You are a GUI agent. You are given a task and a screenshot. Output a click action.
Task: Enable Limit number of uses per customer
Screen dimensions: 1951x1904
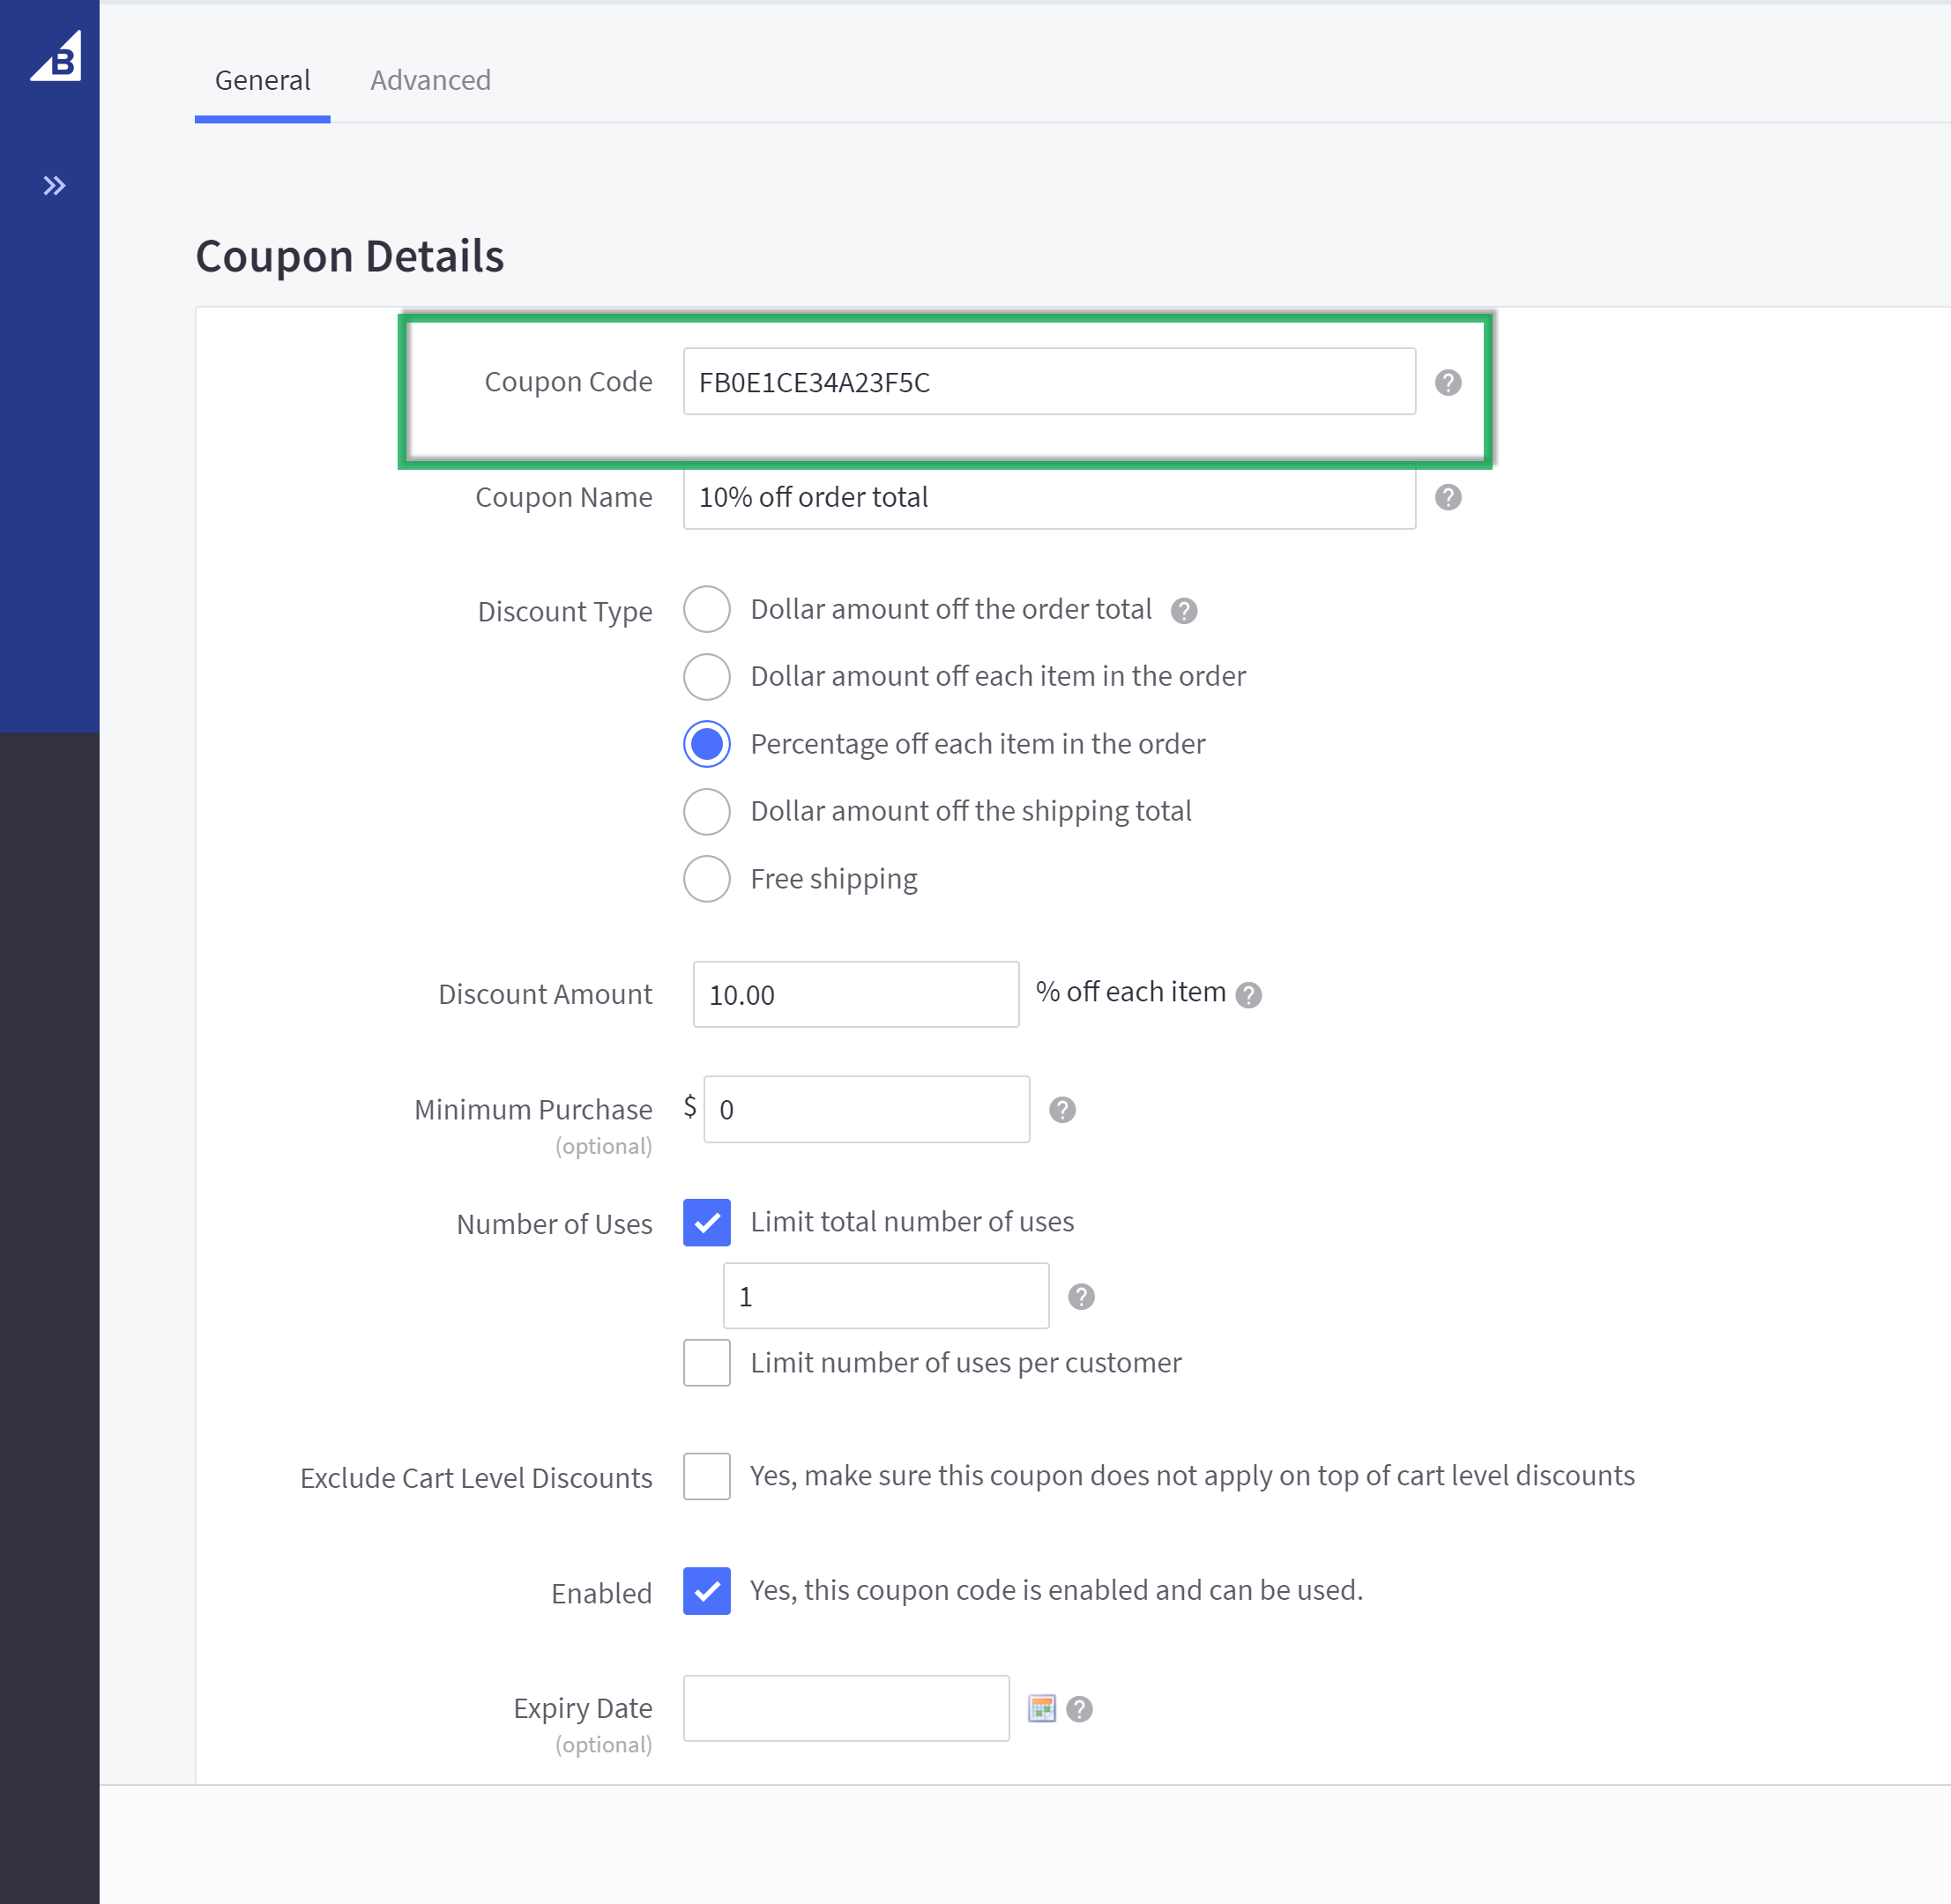pos(707,1362)
